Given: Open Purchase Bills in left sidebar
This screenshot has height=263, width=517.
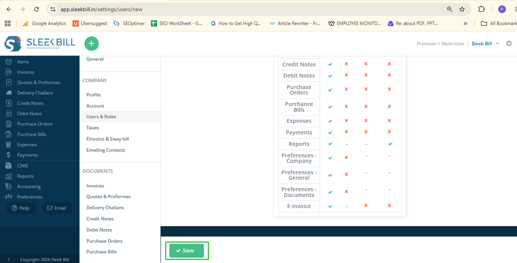Looking at the screenshot, I should pyautogui.click(x=32, y=134).
